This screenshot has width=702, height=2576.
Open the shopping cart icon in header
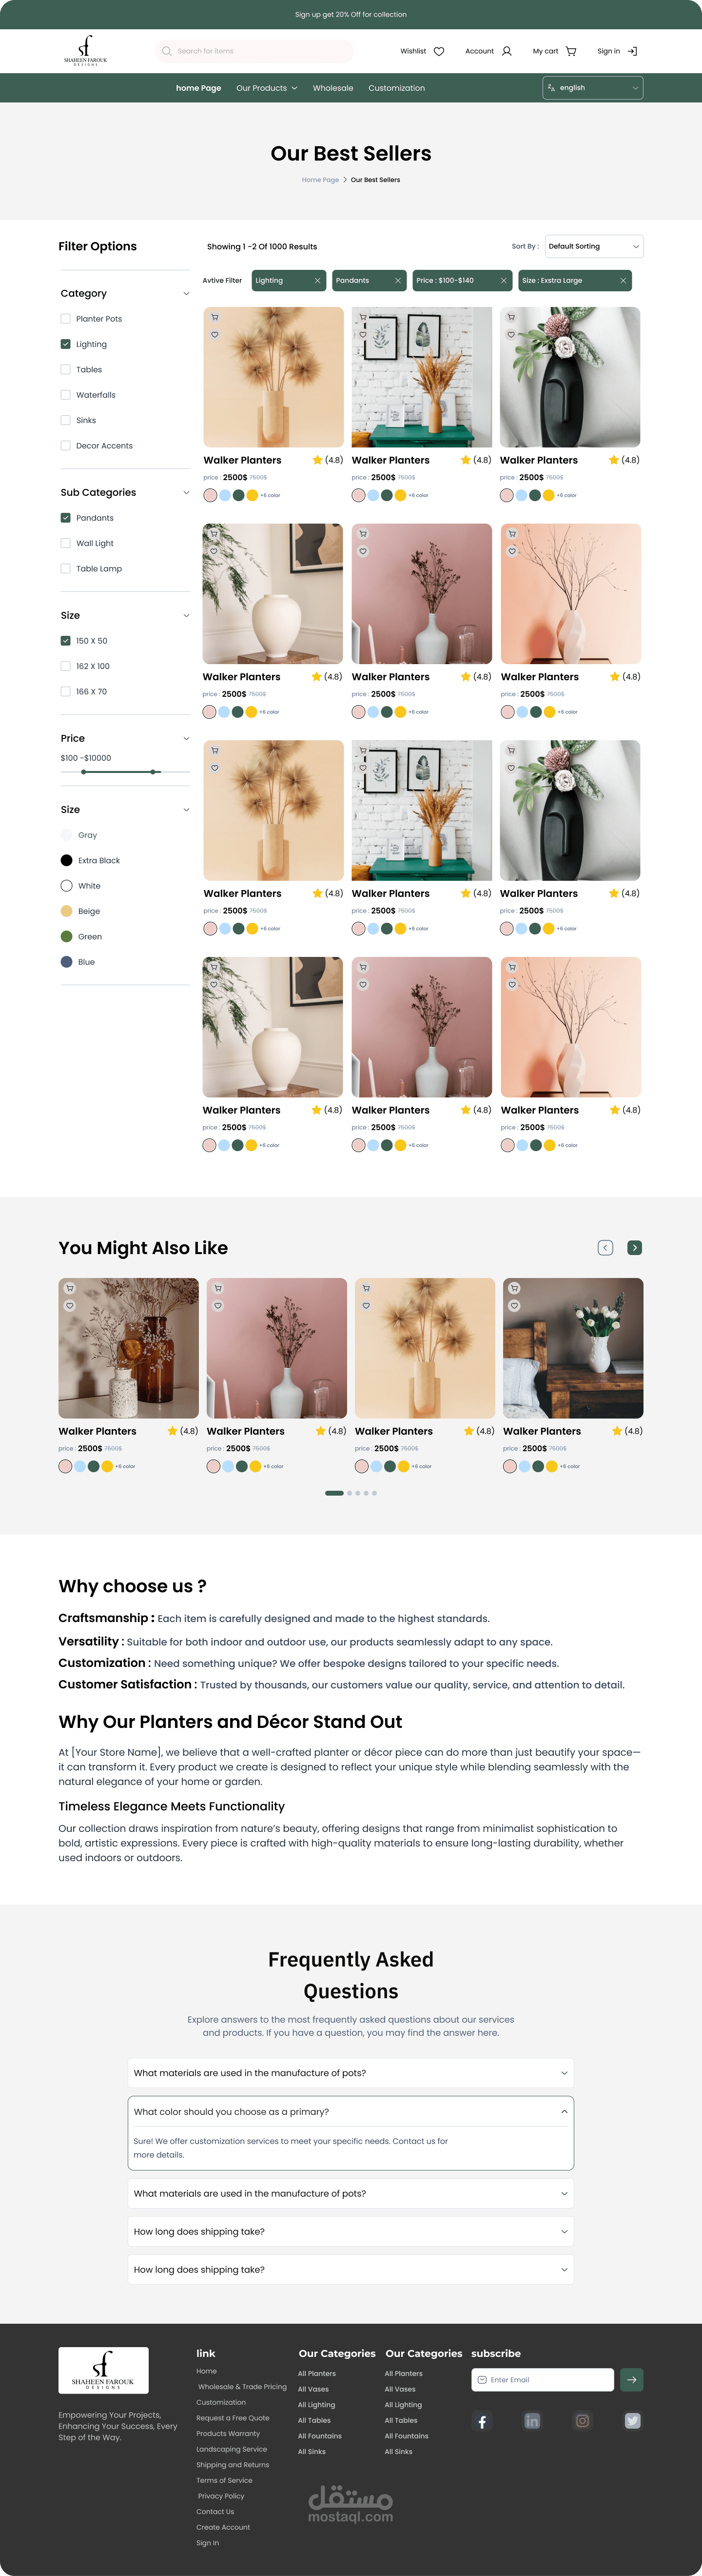click(571, 51)
